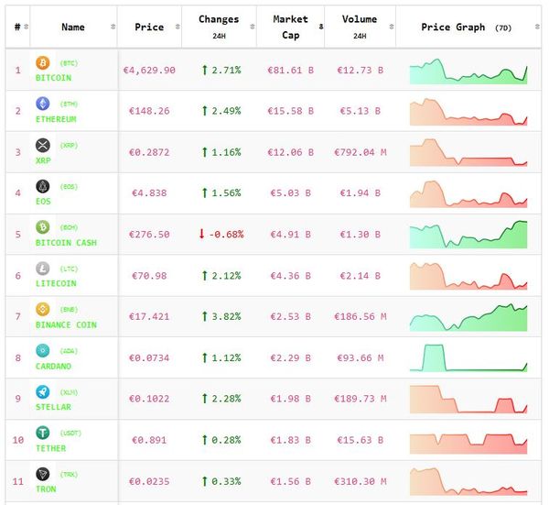
Task: Click Binance Coin change 3.82%
Action: click(221, 317)
